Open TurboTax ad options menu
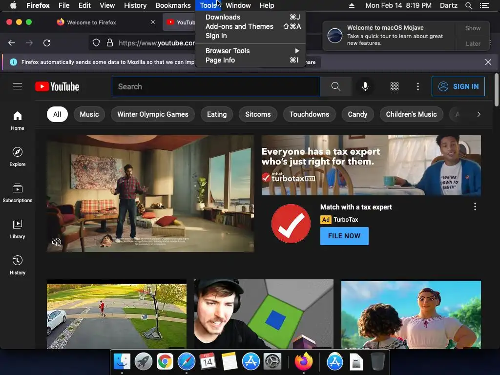The width and height of the screenshot is (500, 375). (x=475, y=207)
